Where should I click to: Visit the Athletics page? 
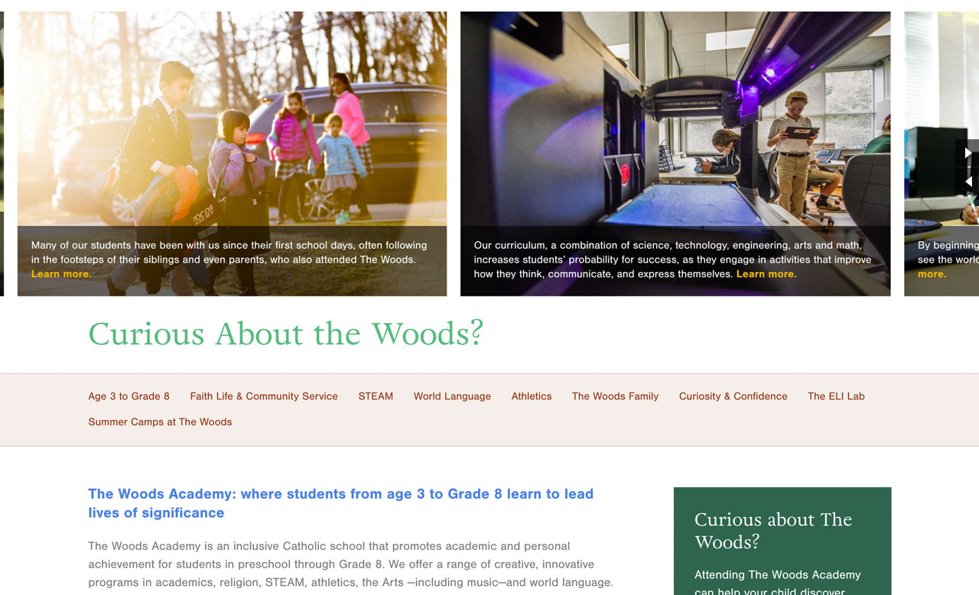(x=531, y=396)
